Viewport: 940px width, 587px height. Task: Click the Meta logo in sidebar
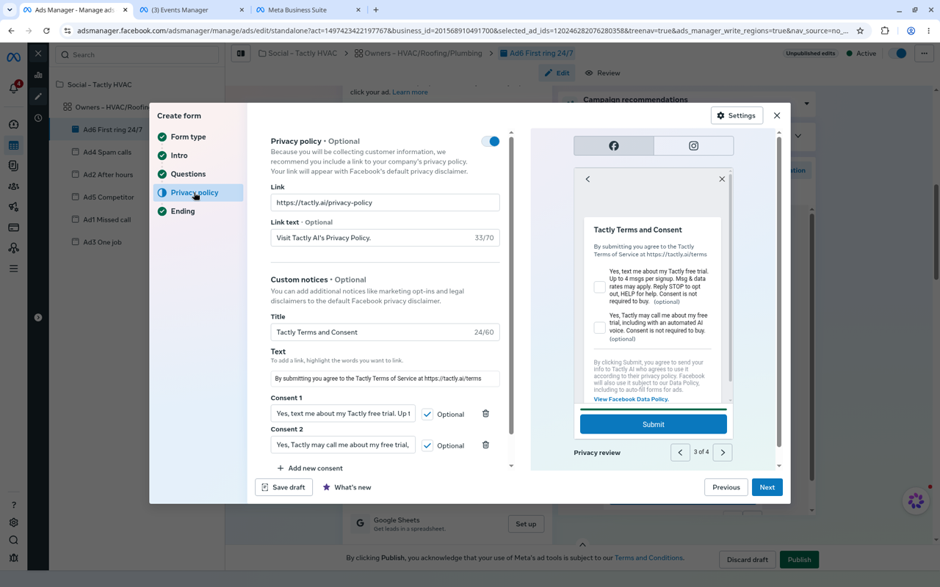click(x=13, y=57)
